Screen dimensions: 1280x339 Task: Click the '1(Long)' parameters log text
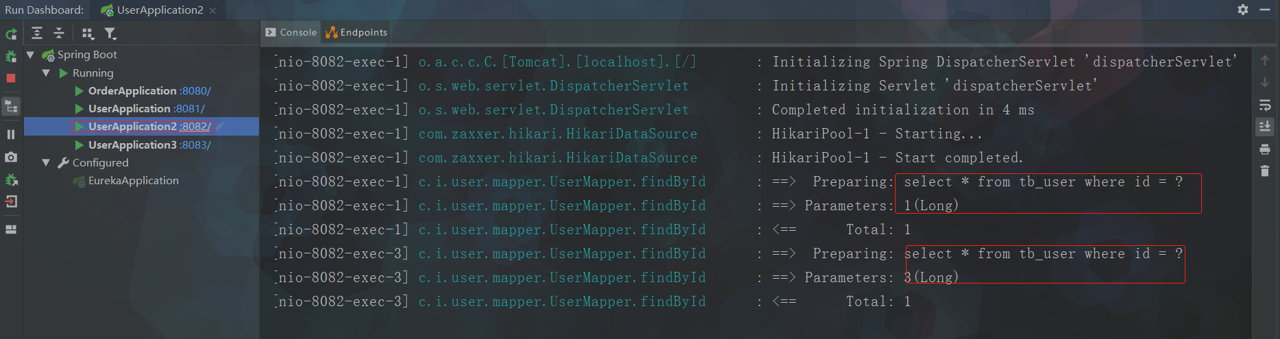931,206
